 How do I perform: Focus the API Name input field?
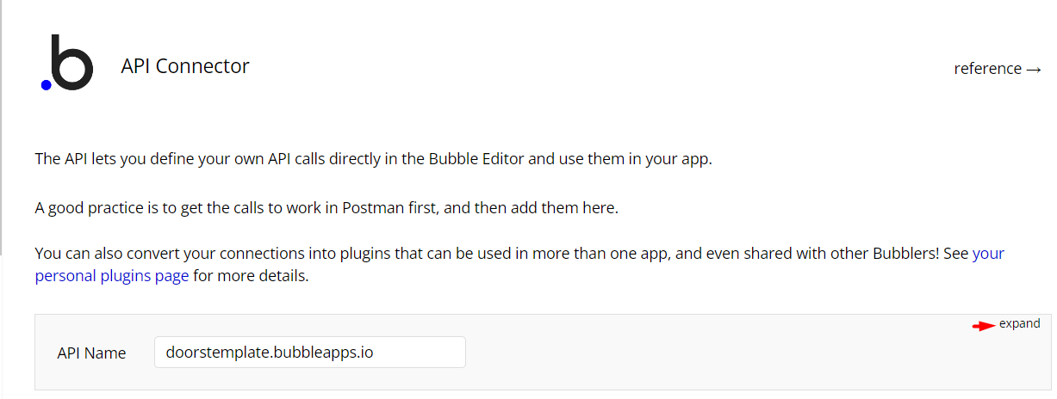(x=310, y=353)
